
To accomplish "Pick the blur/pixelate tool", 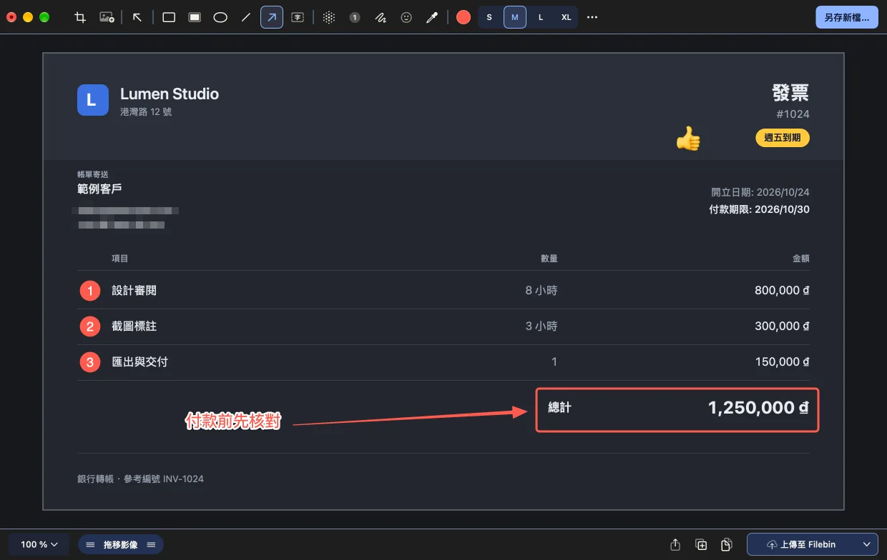I will click(328, 17).
